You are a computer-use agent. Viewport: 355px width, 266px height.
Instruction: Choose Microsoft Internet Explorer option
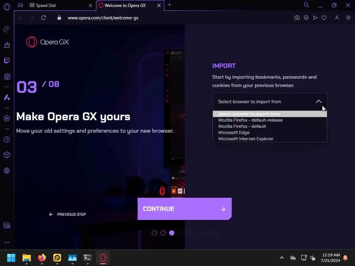click(270, 139)
